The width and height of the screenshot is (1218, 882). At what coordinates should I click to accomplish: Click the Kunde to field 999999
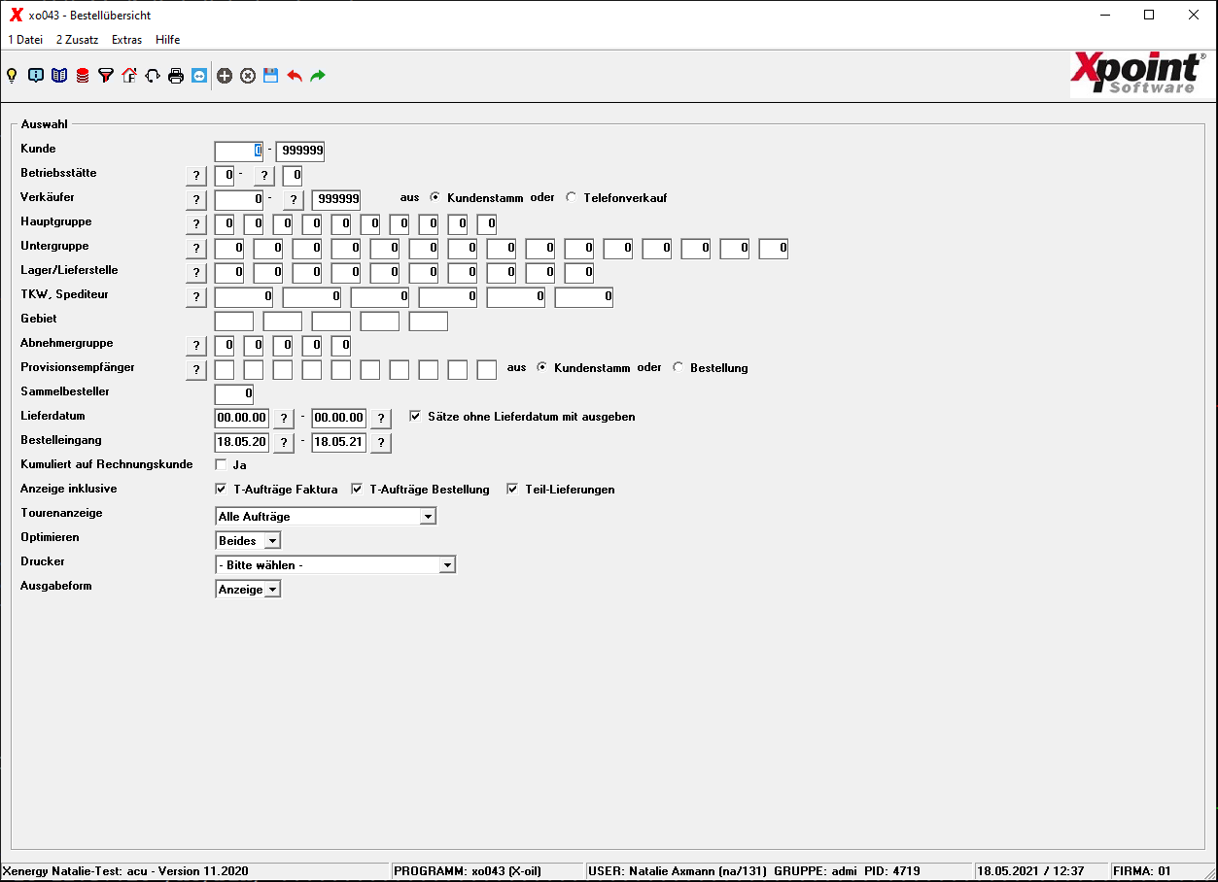[300, 152]
